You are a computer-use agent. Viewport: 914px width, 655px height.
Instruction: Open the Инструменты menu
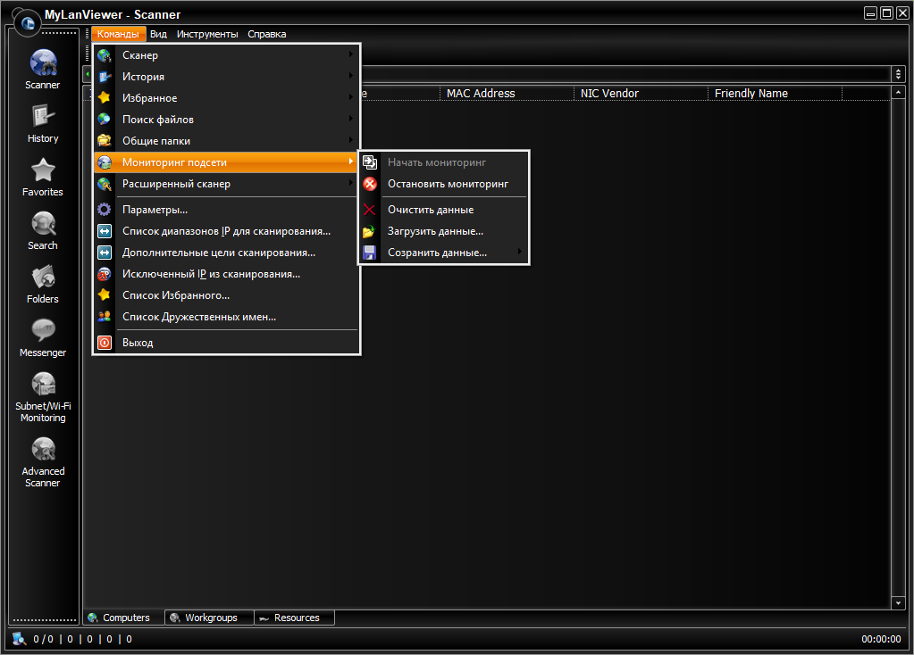pos(207,34)
